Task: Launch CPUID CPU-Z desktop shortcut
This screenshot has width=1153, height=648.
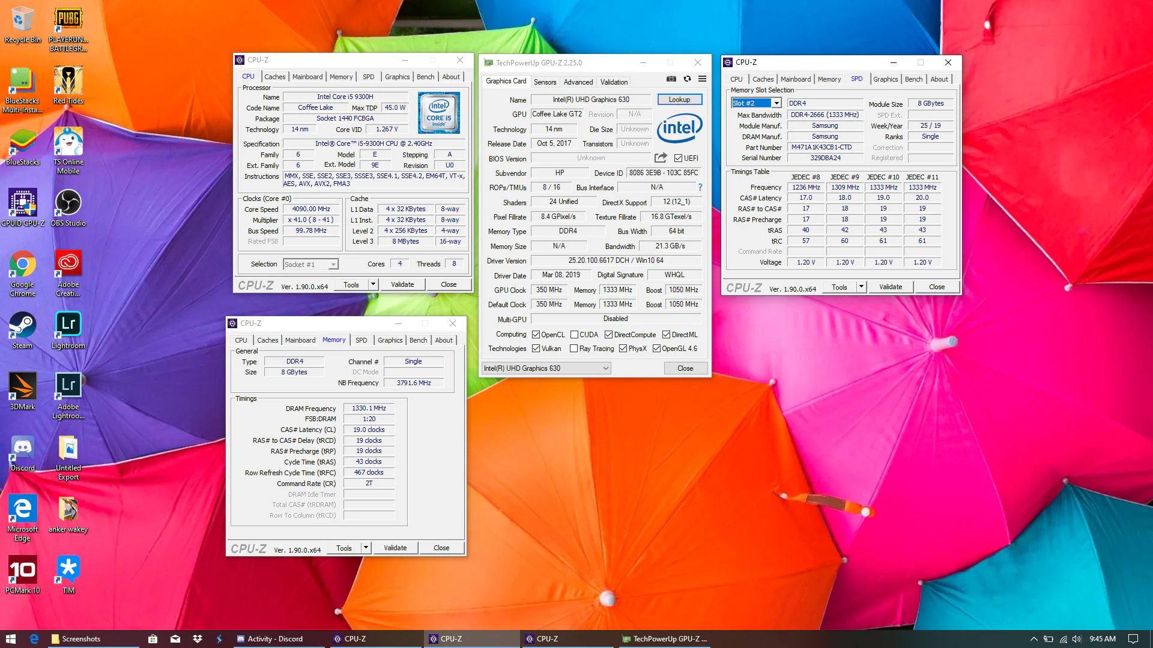Action: coord(22,208)
